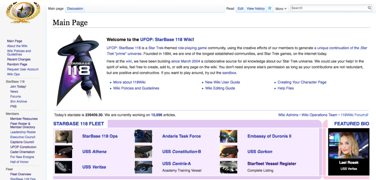
Task: Open FNS sidebar link
Action: [x=14, y=106]
